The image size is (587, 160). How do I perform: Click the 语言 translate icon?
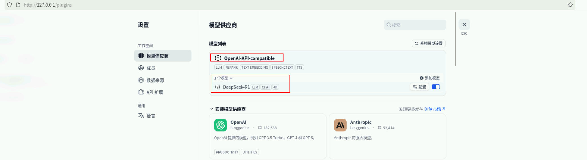pos(141,115)
